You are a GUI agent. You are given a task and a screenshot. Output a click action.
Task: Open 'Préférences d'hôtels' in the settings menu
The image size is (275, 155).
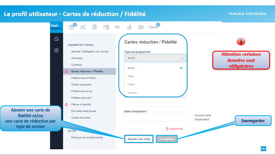coord(84,78)
